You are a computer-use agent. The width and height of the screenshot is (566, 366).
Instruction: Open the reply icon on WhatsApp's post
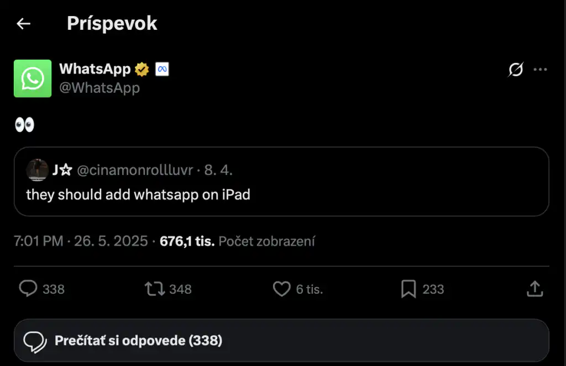[x=28, y=289]
